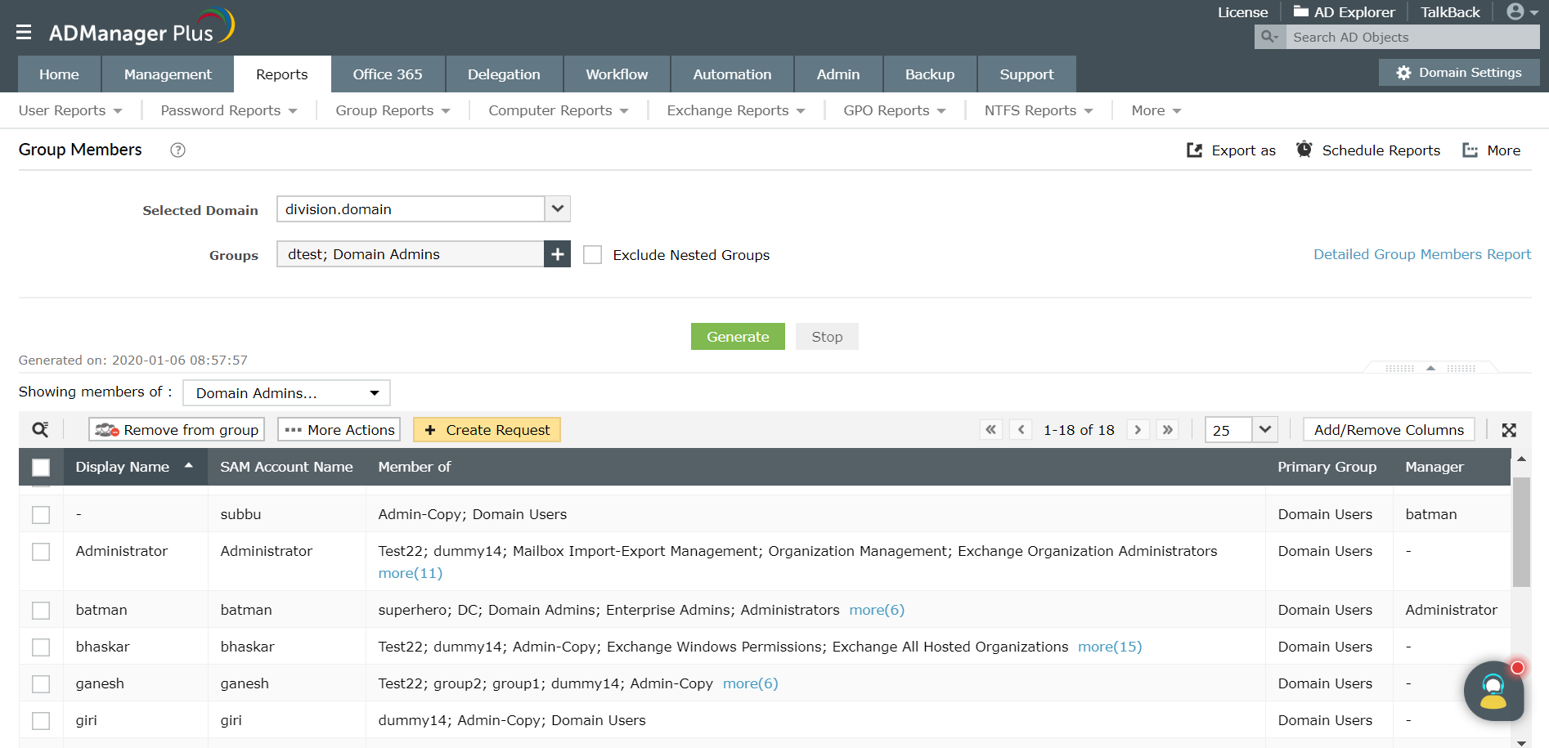The image size is (1549, 748).
Task: Click the Generate button
Action: pos(737,336)
